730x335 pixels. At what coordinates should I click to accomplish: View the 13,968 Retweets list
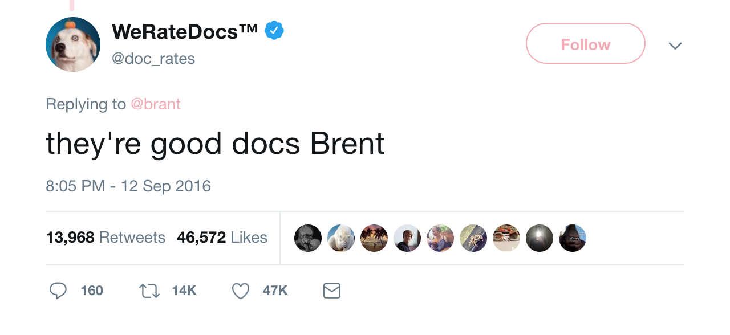coord(106,238)
